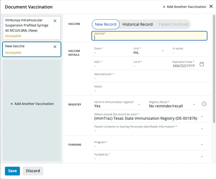Image resolution: width=216 pixels, height=179 pixels.
Task: Remove the New Vaccine card
Action: tap(55, 47)
